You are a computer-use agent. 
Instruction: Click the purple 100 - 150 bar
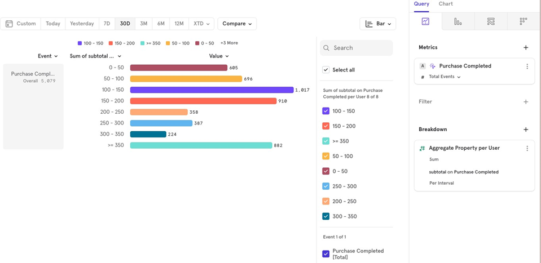coord(212,90)
